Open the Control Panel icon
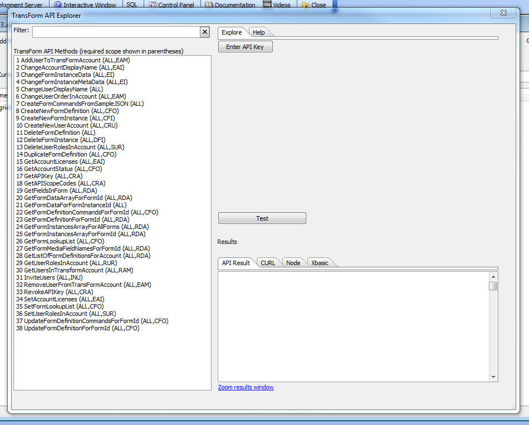The height and width of the screenshot is (425, 529). coord(153,4)
